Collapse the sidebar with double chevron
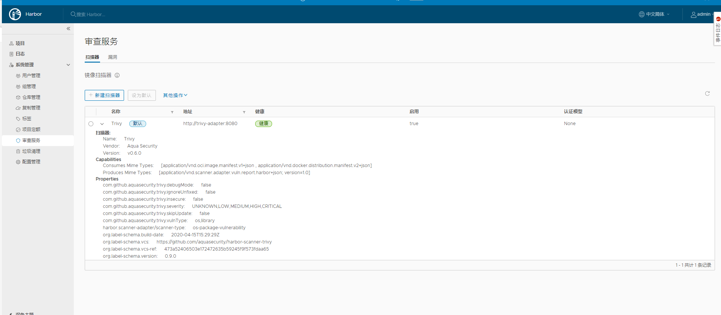 pos(69,28)
